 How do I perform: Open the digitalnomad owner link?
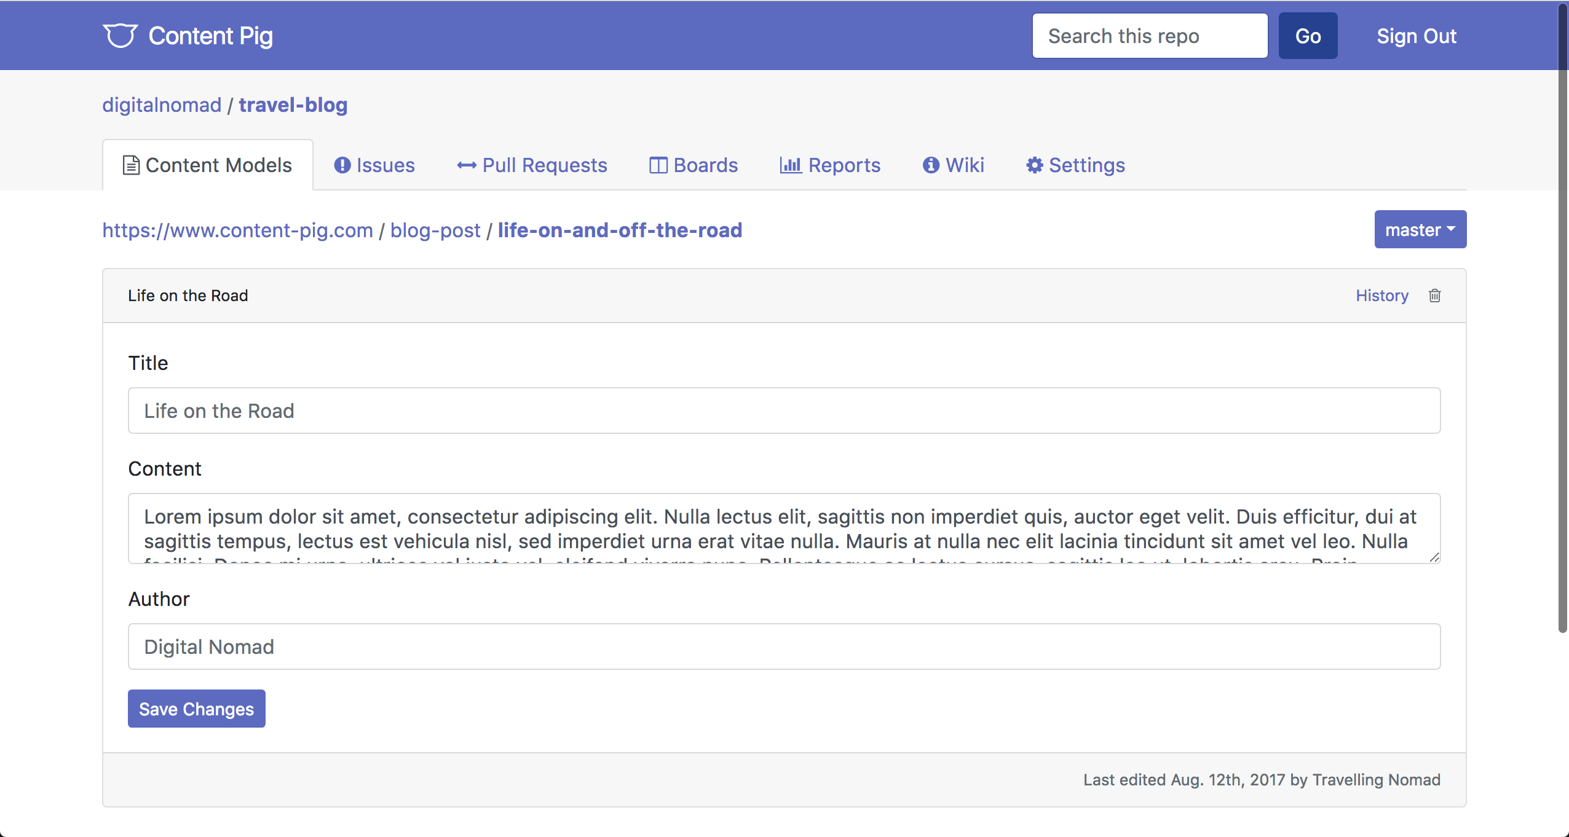[162, 105]
